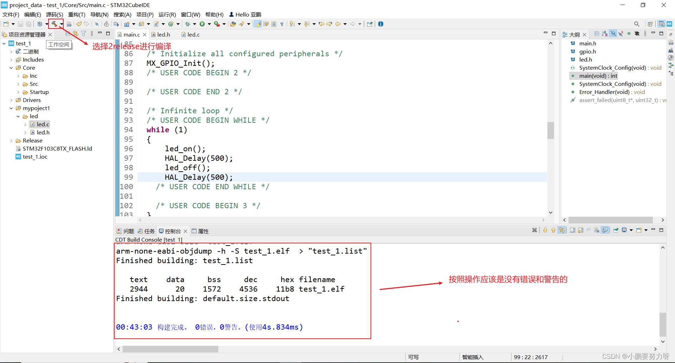Toggle show whitespace characters pilcrow icon

tap(282, 24)
